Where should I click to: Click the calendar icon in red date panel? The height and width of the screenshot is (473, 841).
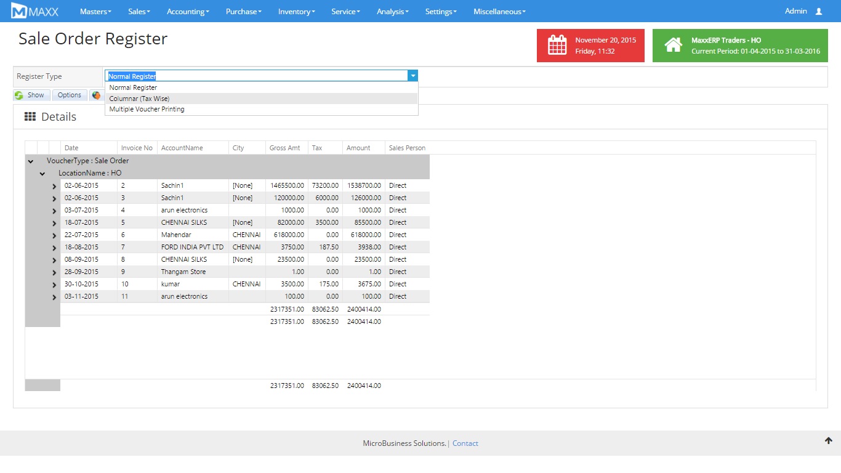pyautogui.click(x=557, y=46)
